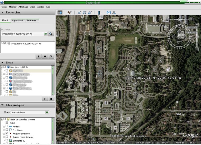Expand the Régions peuplées node
The width and height of the screenshot is (201, 145).
(x=4, y=134)
